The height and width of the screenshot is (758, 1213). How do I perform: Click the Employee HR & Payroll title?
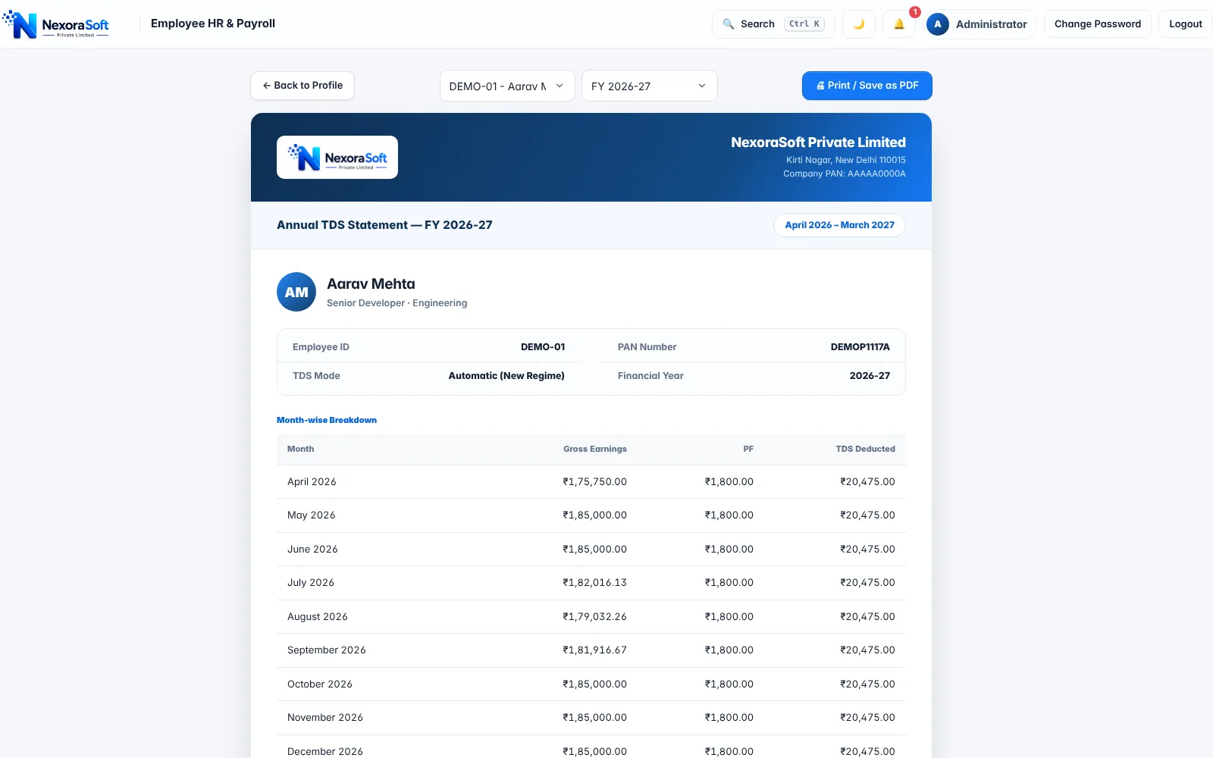click(x=213, y=23)
